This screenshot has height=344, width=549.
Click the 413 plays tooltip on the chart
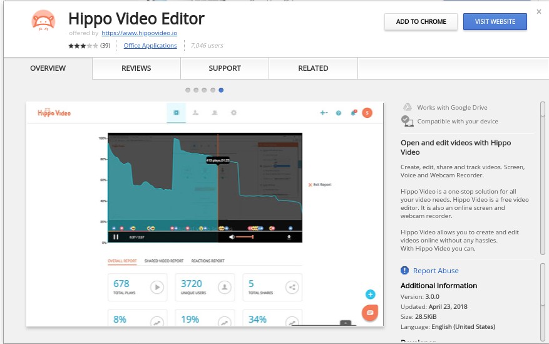pyautogui.click(x=218, y=160)
